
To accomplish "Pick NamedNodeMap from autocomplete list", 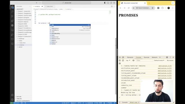I will pos(70,34).
